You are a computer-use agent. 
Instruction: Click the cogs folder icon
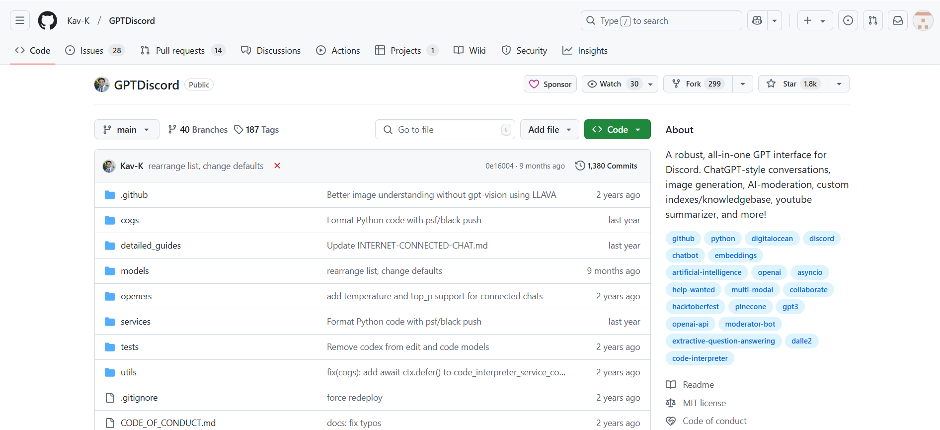pos(110,220)
